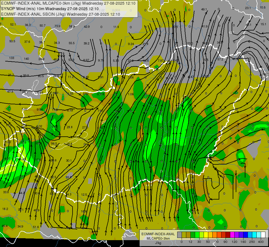Click the legend tick label 250

(x=252, y=242)
